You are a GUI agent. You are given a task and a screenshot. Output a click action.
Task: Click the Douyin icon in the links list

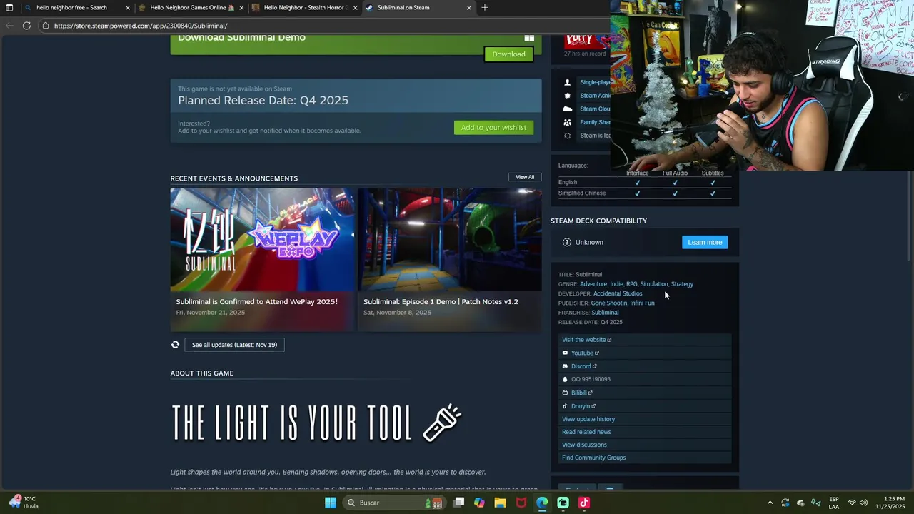click(x=565, y=406)
